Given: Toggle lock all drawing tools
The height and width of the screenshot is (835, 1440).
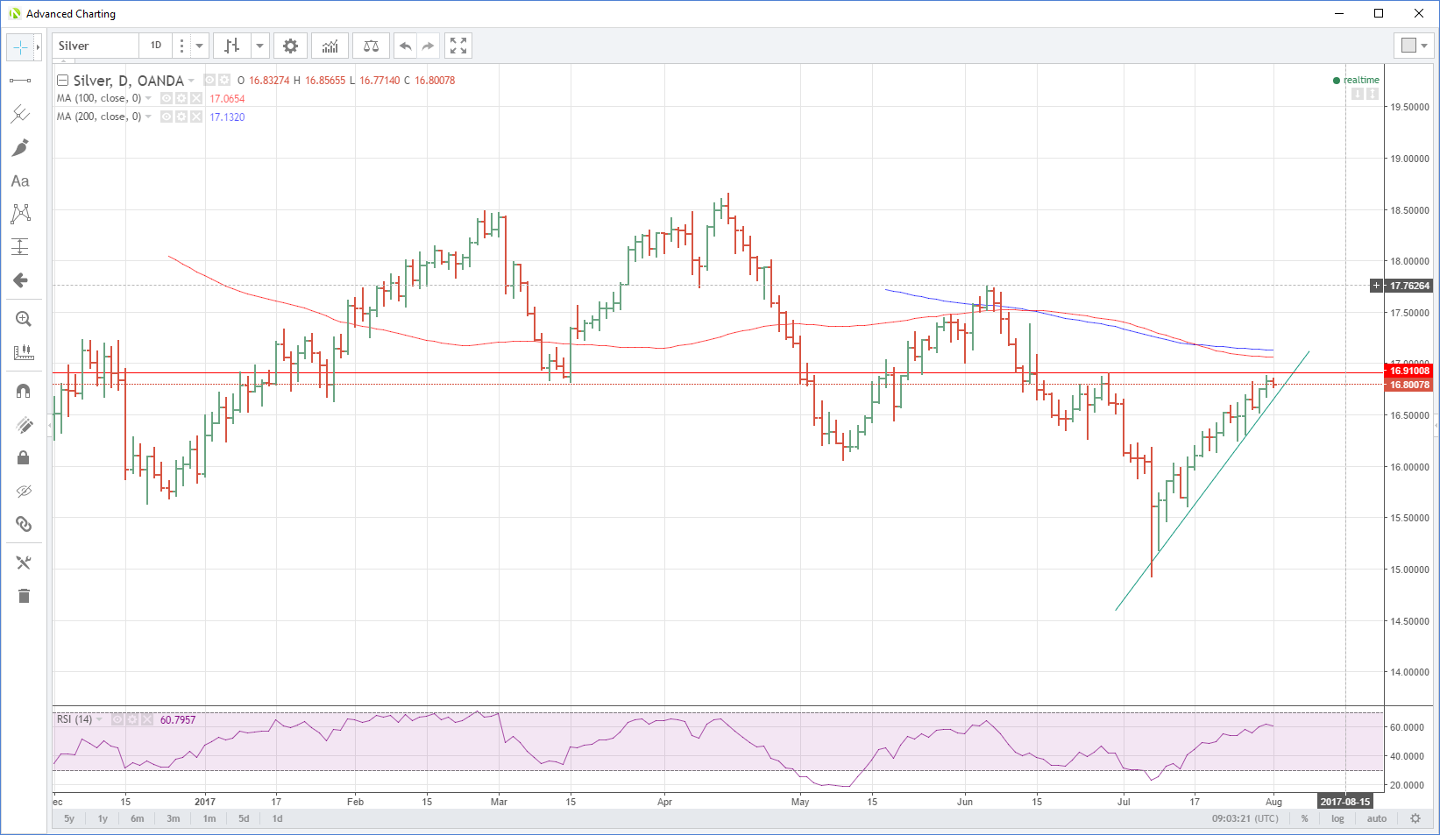Looking at the screenshot, I should (x=24, y=457).
